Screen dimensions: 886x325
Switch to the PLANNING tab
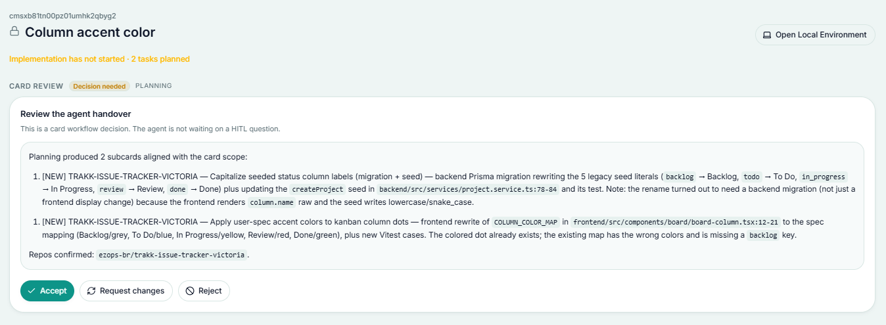pos(154,86)
